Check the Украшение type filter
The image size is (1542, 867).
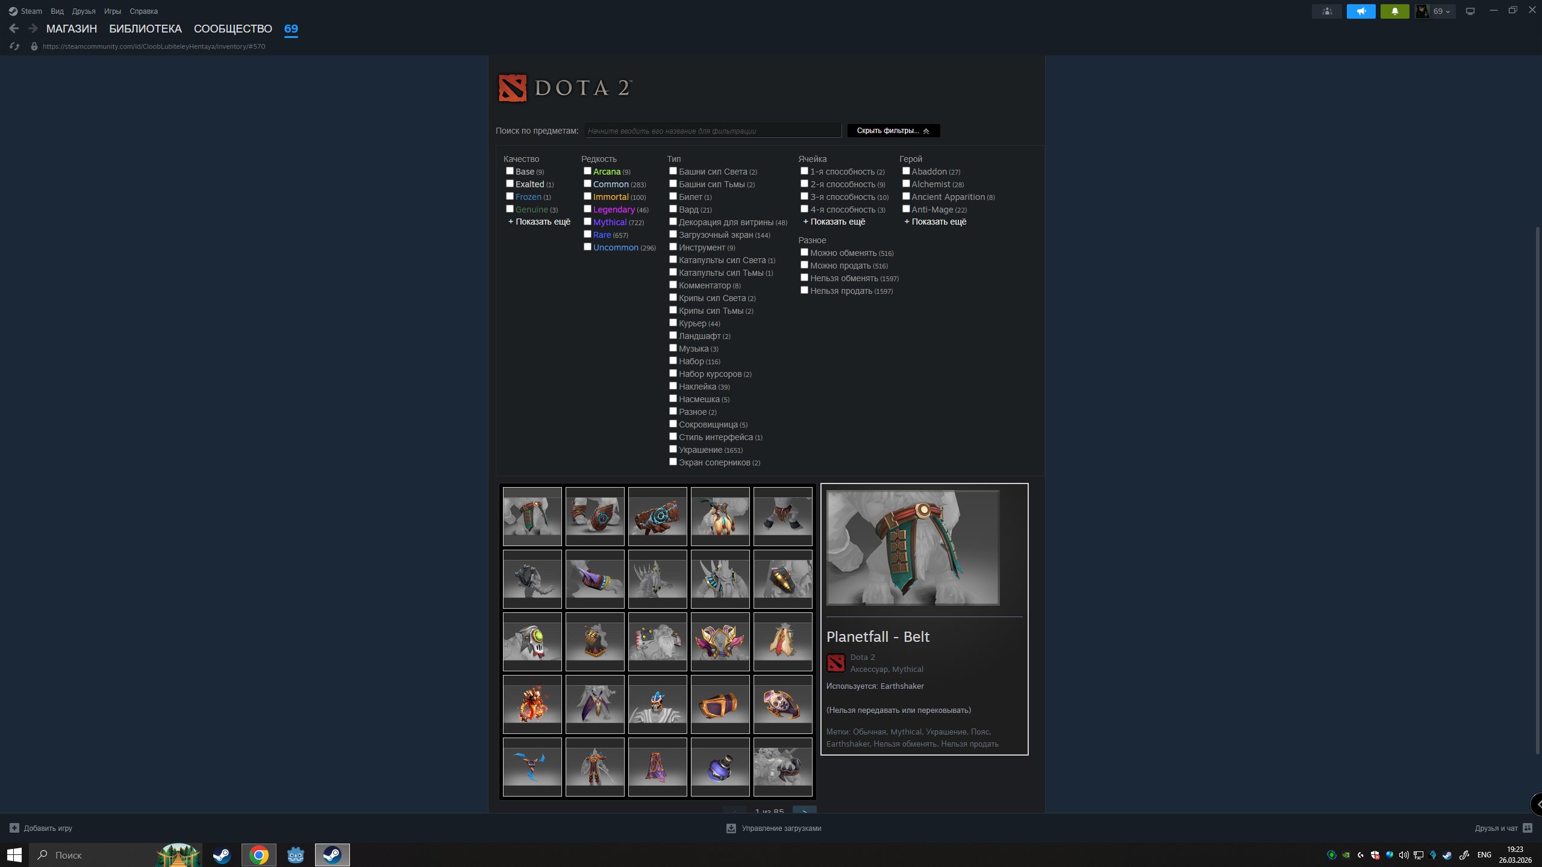(673, 449)
